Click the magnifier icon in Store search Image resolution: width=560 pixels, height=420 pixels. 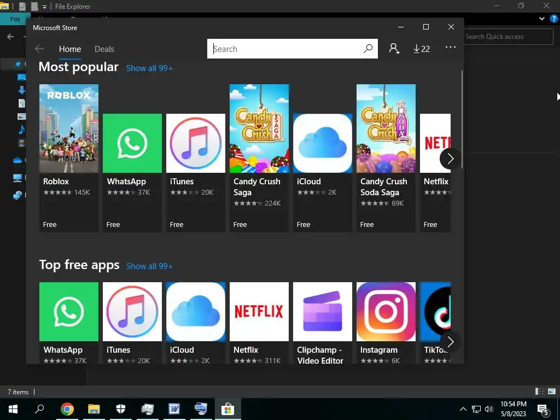(x=368, y=49)
